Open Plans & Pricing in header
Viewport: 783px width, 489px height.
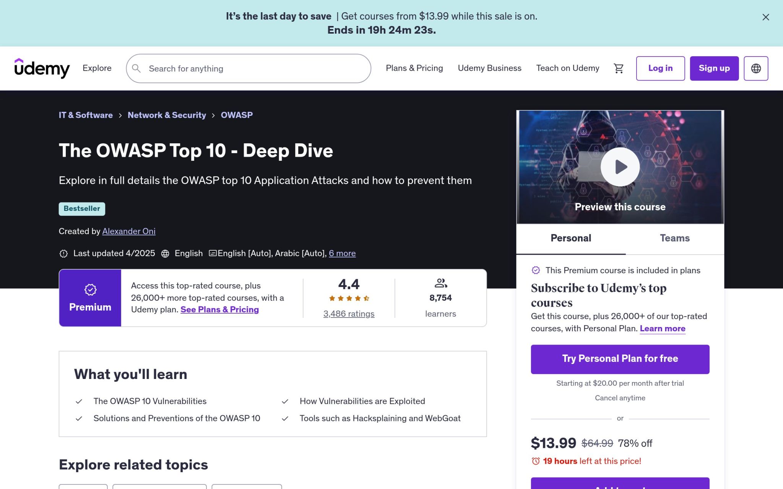pyautogui.click(x=414, y=68)
